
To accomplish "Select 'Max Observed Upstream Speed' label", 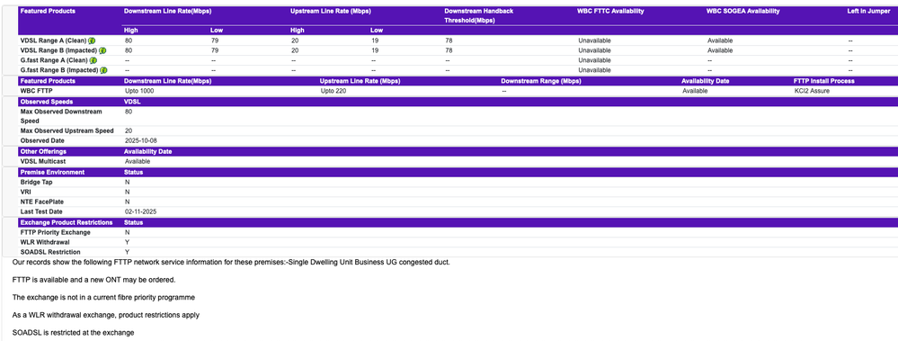I will pos(67,131).
